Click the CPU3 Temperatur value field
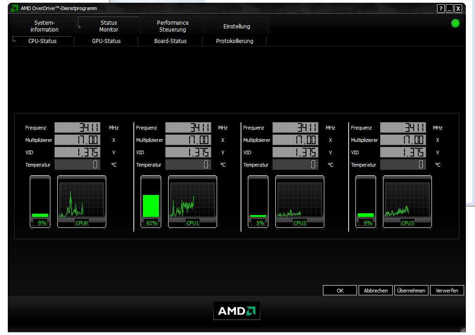The image size is (475, 335). pos(403,165)
